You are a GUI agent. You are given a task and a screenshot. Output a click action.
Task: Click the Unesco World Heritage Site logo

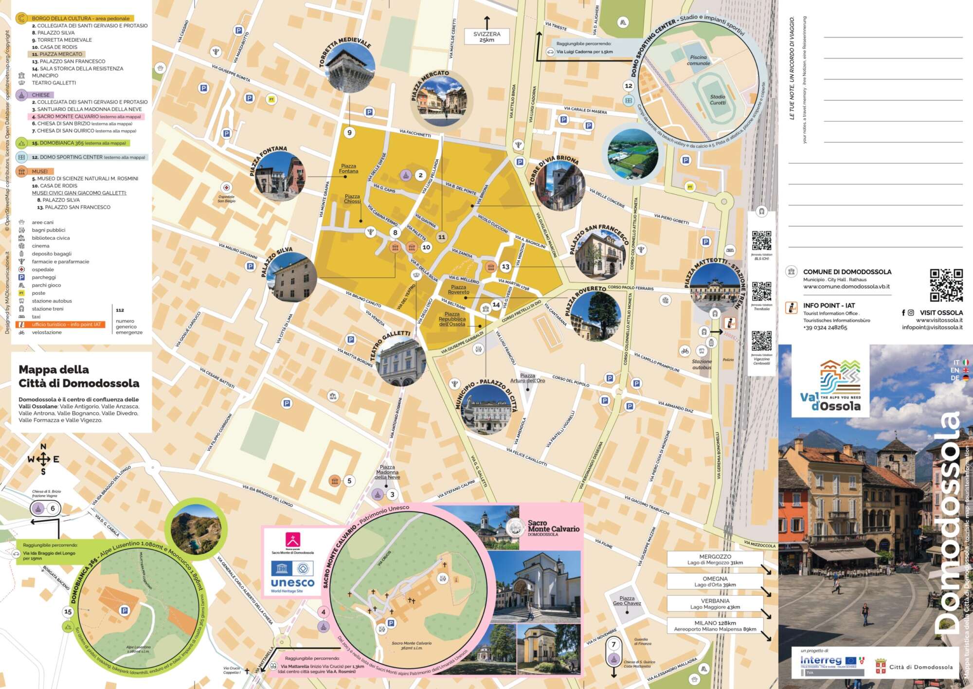(292, 577)
